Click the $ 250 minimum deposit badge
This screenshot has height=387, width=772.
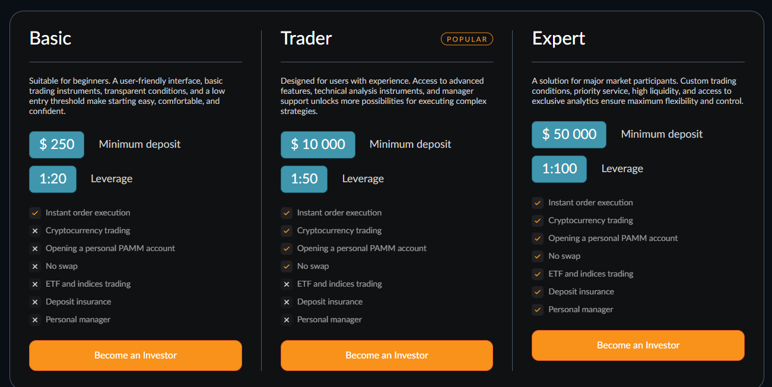[x=56, y=144]
